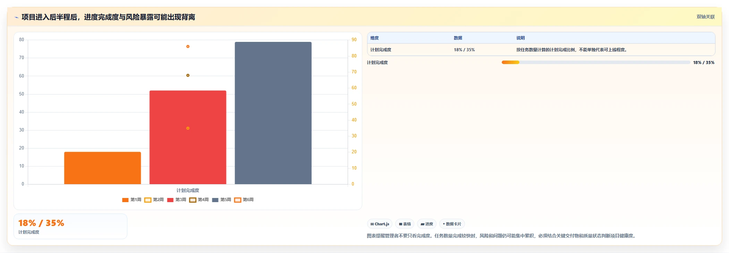The height and width of the screenshot is (253, 729).
Task: Click the 计划完成度 cell in table row
Action: [381, 50]
